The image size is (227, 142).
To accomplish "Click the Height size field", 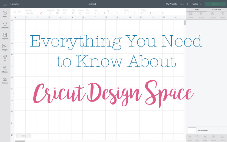I will (x=114, y=13).
